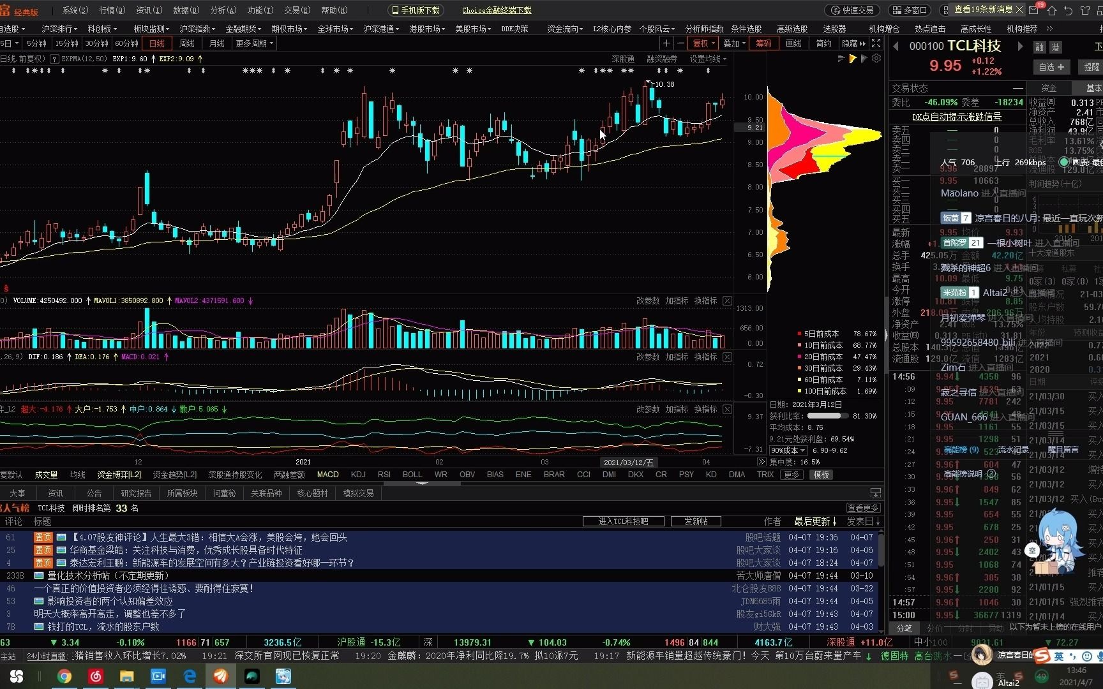Select the 30分钟 period
1103x689 pixels.
(x=96, y=43)
